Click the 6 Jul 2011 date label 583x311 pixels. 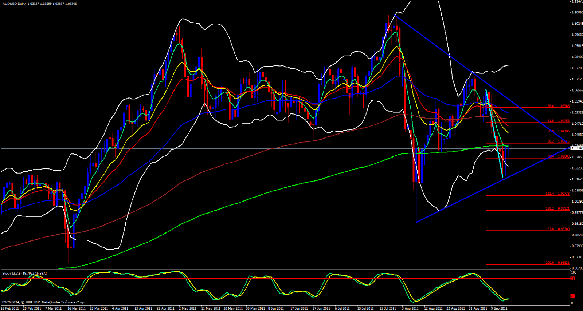(x=343, y=308)
